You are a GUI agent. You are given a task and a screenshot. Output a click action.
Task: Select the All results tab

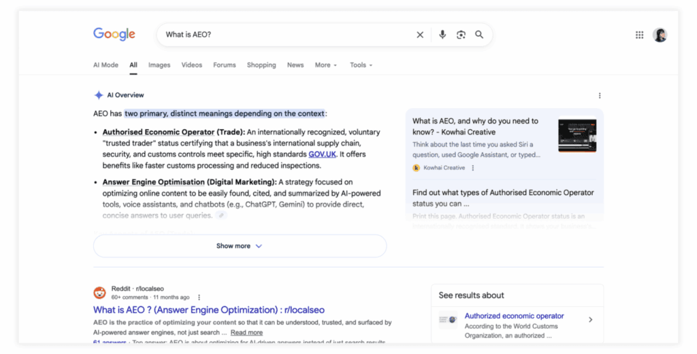(133, 65)
